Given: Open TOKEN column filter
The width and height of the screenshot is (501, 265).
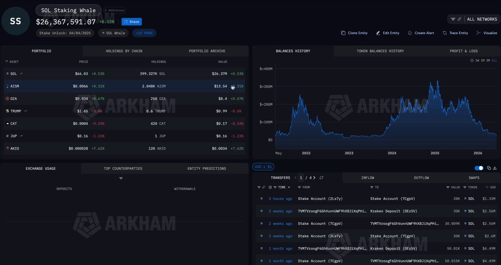Looking at the screenshot, I should tap(464, 187).
